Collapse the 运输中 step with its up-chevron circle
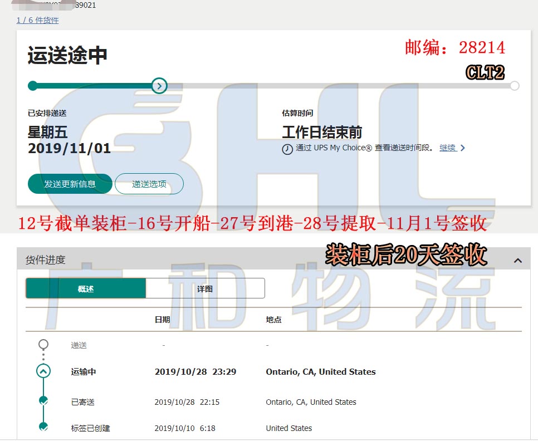Screen dimensions: 538x441 pyautogui.click(x=43, y=371)
